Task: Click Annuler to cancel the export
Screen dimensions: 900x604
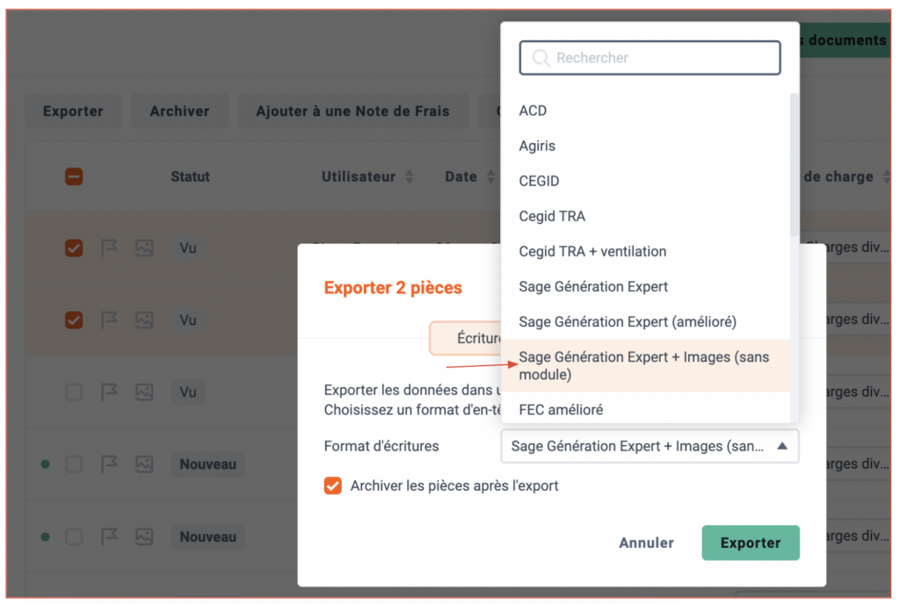Action: 646,543
